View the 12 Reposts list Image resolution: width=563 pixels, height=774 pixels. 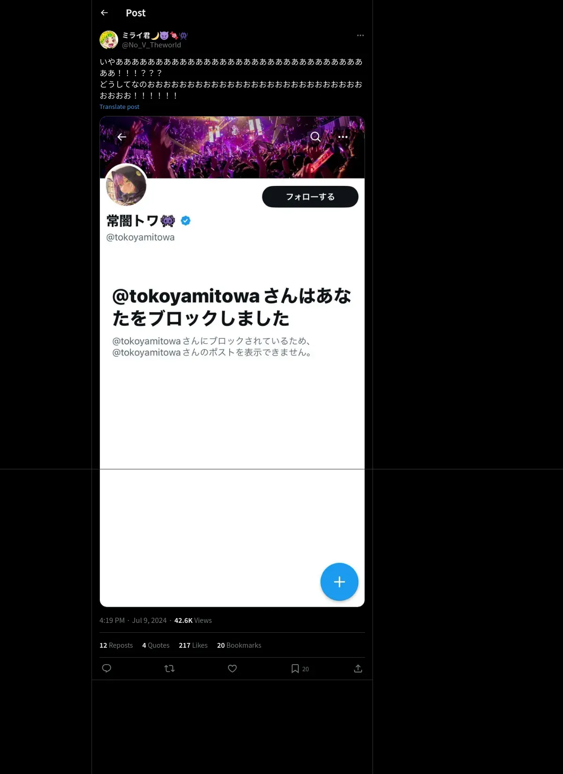point(116,645)
